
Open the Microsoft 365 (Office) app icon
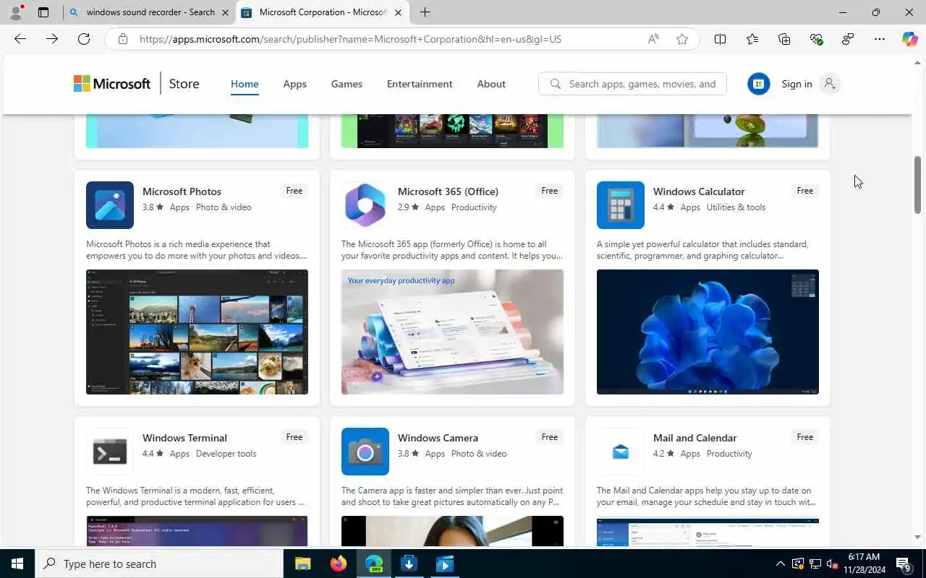365,205
